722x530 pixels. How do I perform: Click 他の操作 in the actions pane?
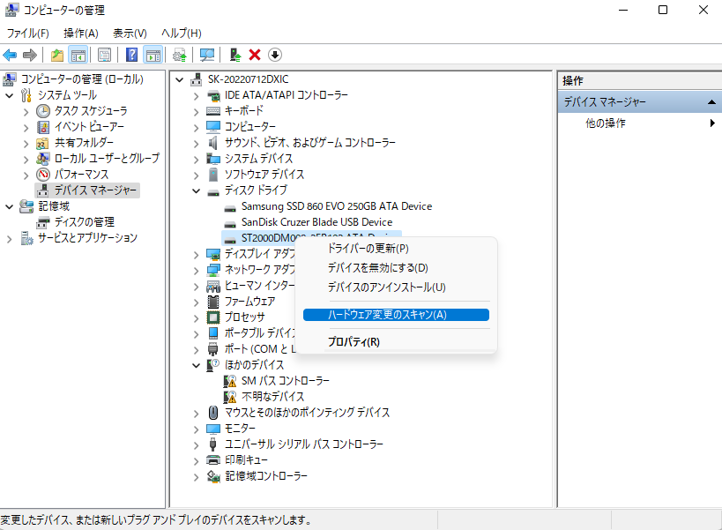606,123
